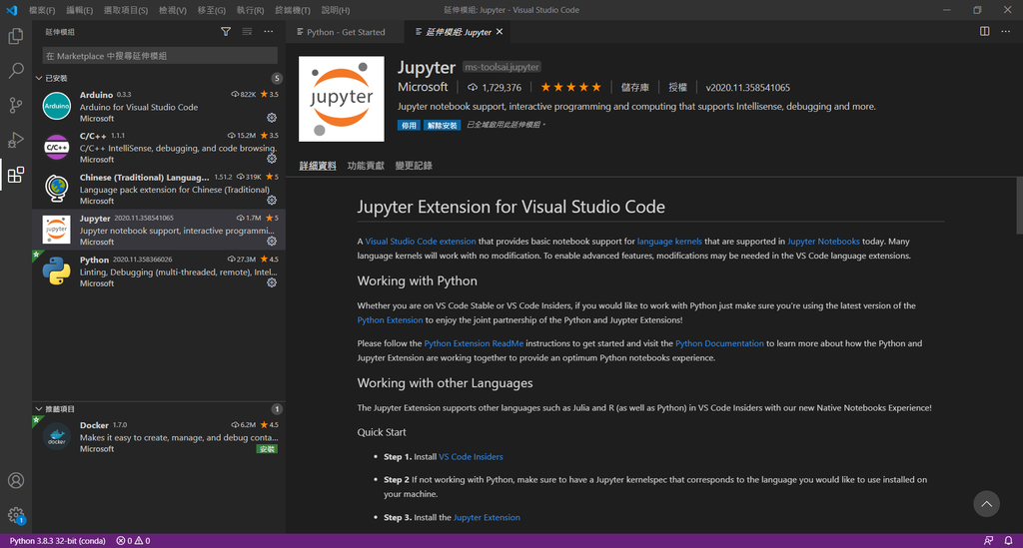The height and width of the screenshot is (548, 1023).
Task: Click the clear extensions search results icon
Action: 248,31
